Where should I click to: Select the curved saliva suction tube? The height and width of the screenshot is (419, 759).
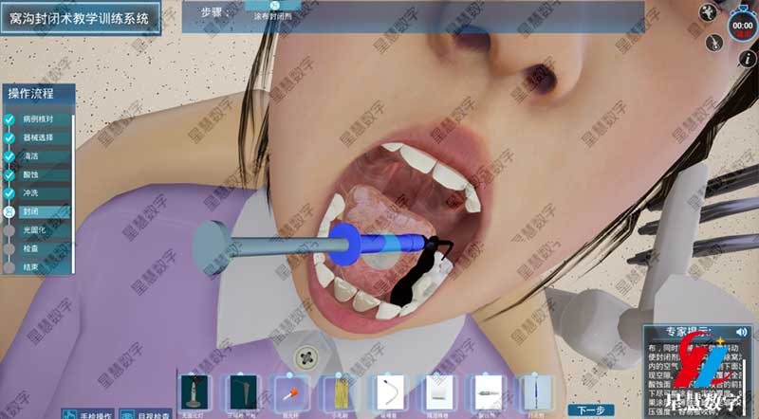[x=390, y=393]
